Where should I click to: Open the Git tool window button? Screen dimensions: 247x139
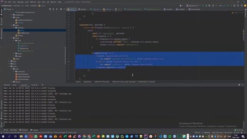point(6,130)
